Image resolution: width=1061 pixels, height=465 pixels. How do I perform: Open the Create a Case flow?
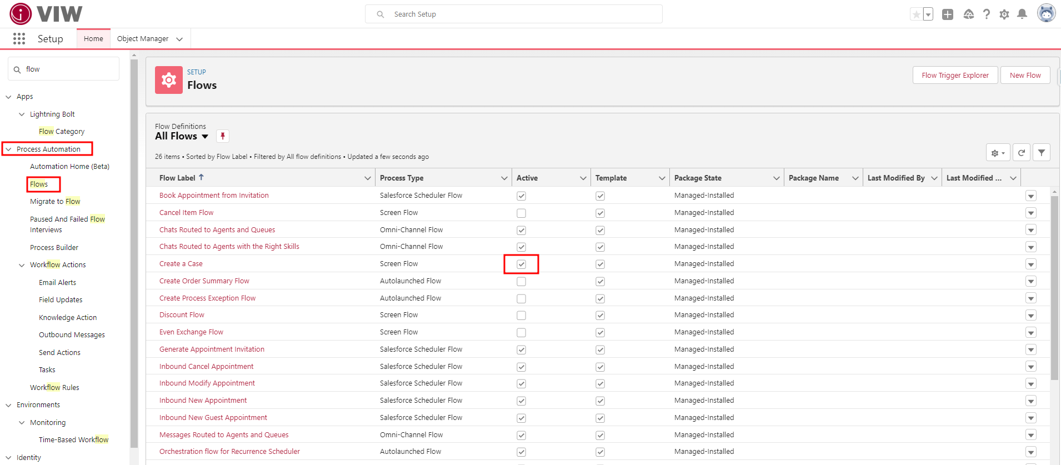click(181, 263)
